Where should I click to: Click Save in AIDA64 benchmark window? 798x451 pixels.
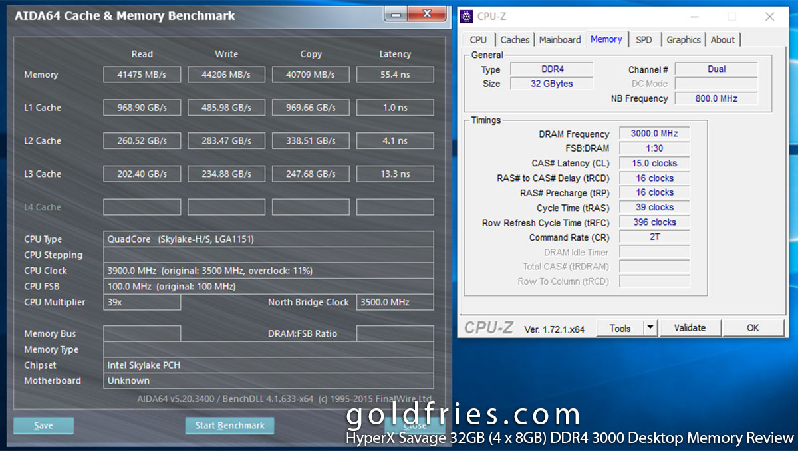coord(43,426)
